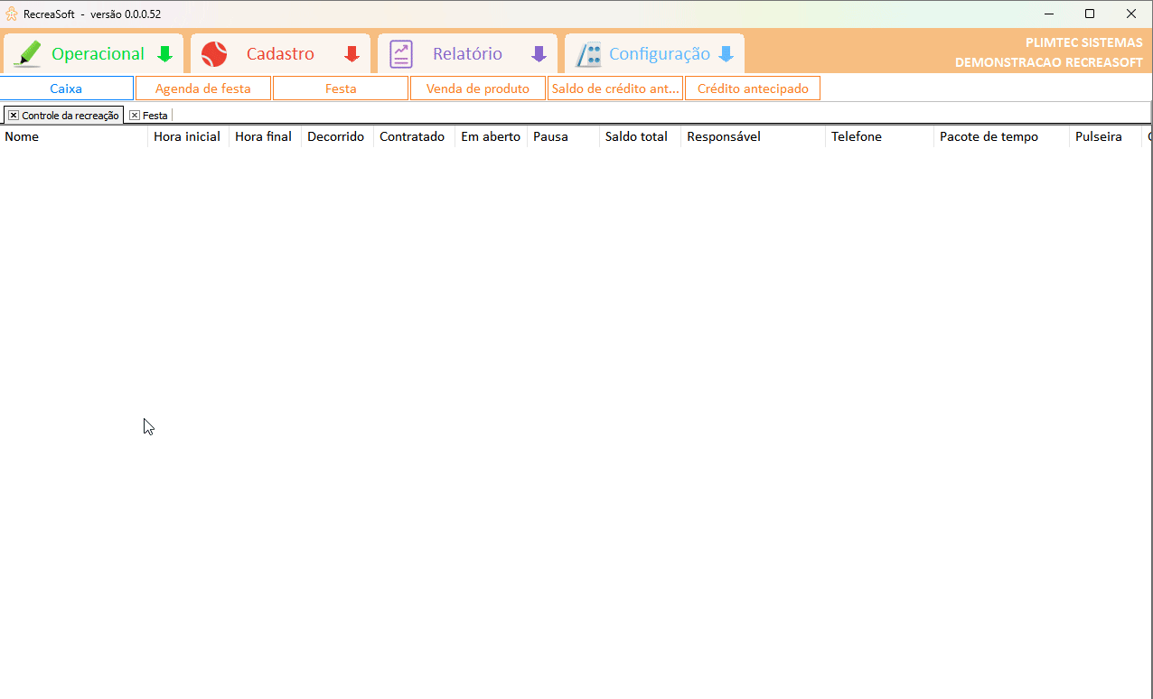Click the Venda de produto button
The height and width of the screenshot is (699, 1153).
point(478,89)
